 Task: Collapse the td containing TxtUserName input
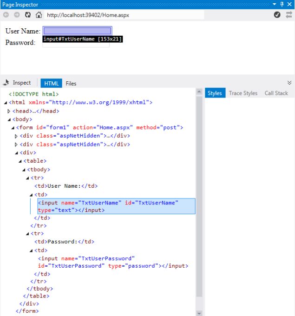point(31,195)
